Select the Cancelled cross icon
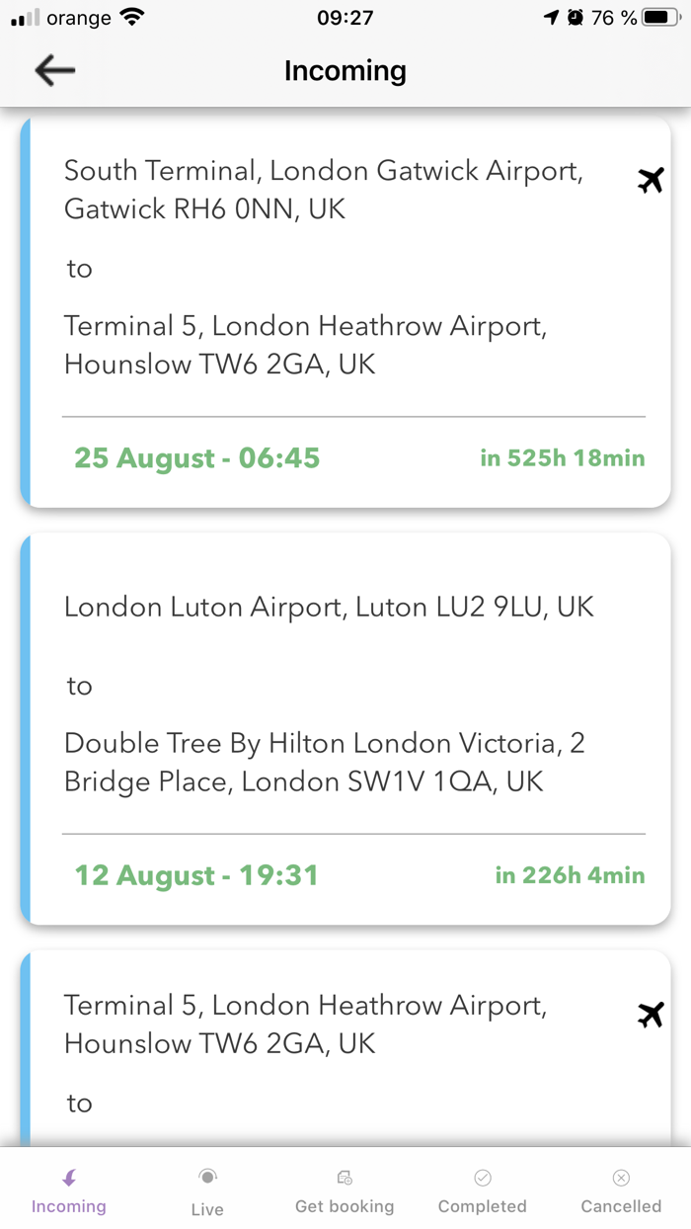The height and width of the screenshot is (1229, 691). click(621, 1178)
